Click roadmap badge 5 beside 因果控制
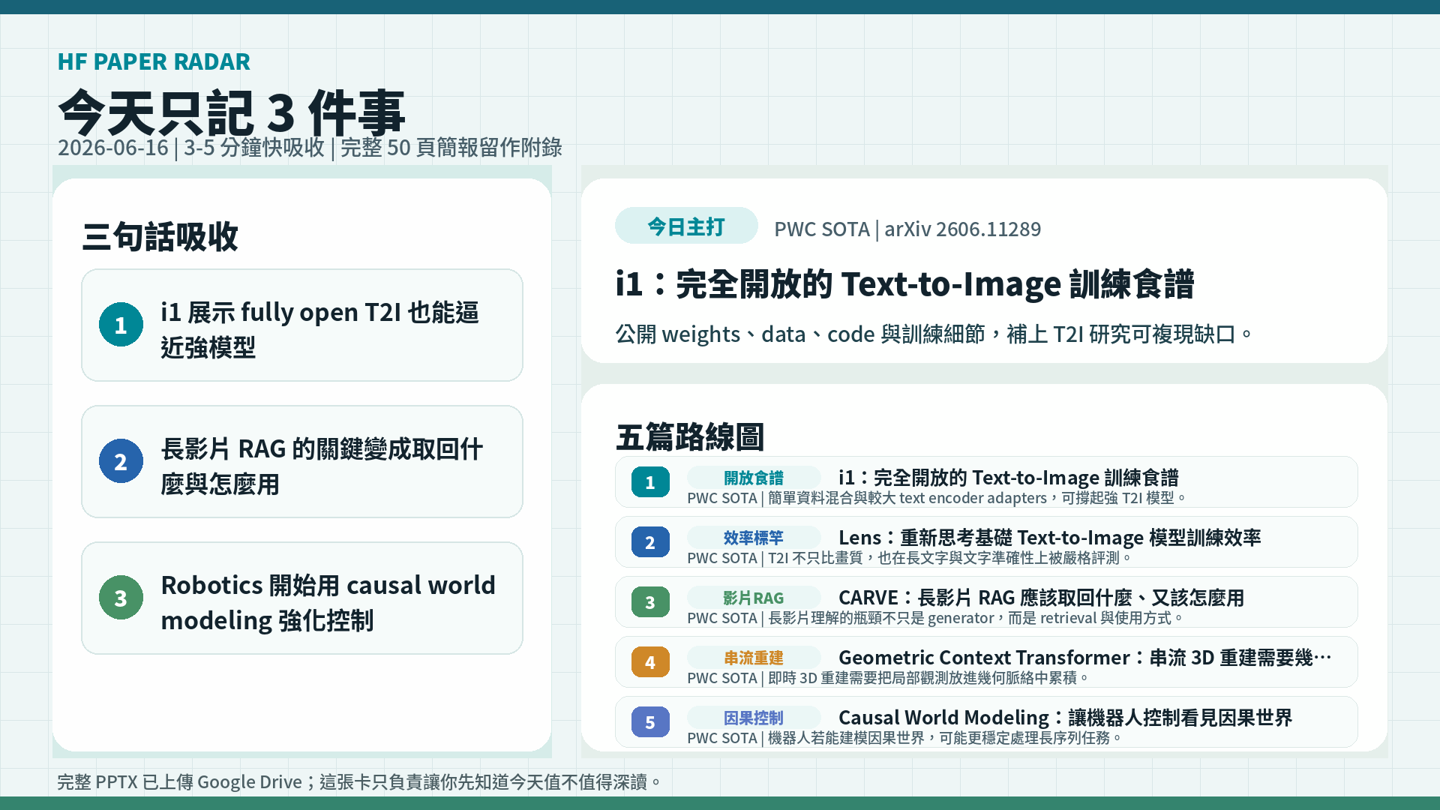This screenshot has height=810, width=1440. tap(650, 722)
